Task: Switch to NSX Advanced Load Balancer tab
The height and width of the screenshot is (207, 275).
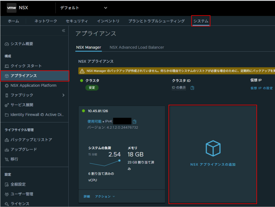Action: [137, 47]
